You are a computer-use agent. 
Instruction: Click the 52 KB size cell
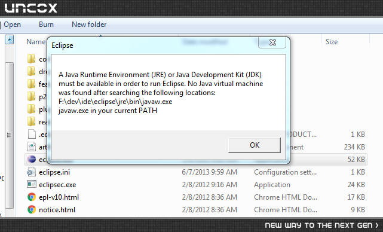tap(356, 160)
